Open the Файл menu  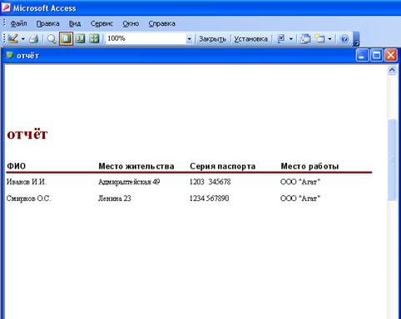(18, 23)
